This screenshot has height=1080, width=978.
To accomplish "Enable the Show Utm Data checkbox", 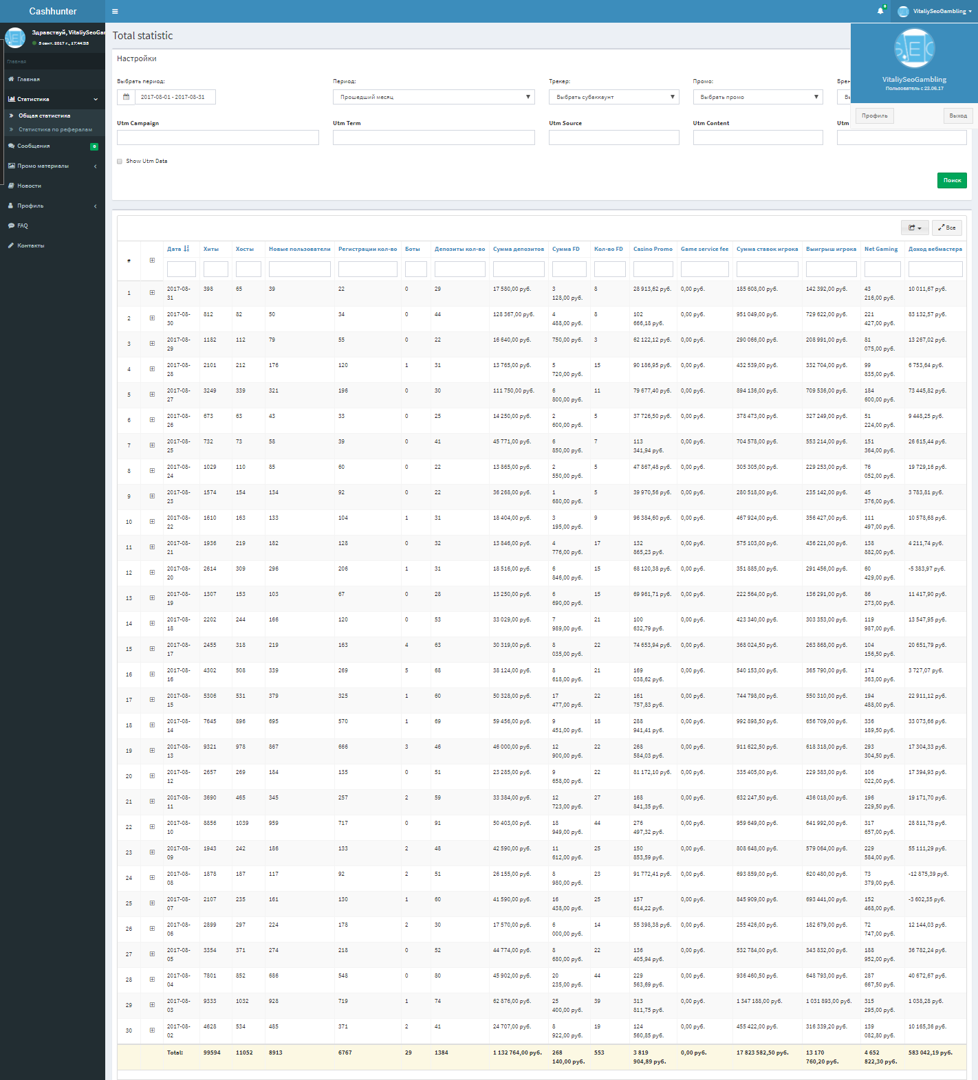I will pyautogui.click(x=120, y=162).
